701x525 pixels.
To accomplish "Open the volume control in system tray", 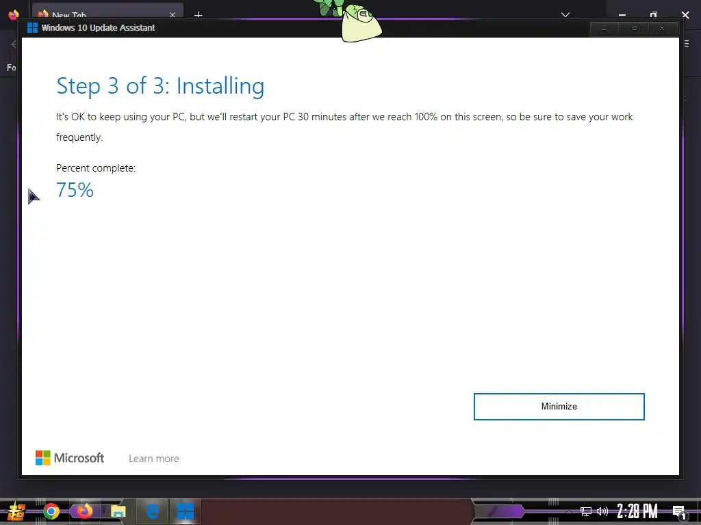I will click(602, 511).
